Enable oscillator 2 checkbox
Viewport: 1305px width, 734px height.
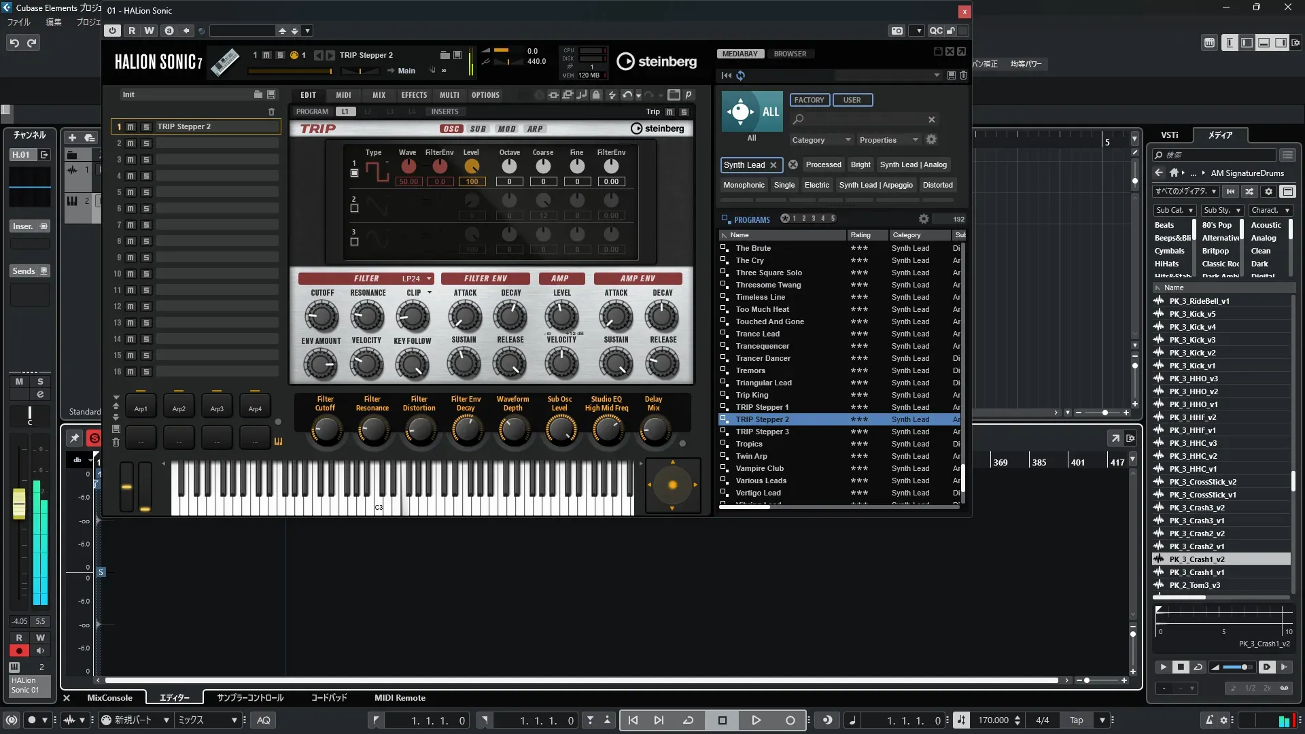point(354,209)
